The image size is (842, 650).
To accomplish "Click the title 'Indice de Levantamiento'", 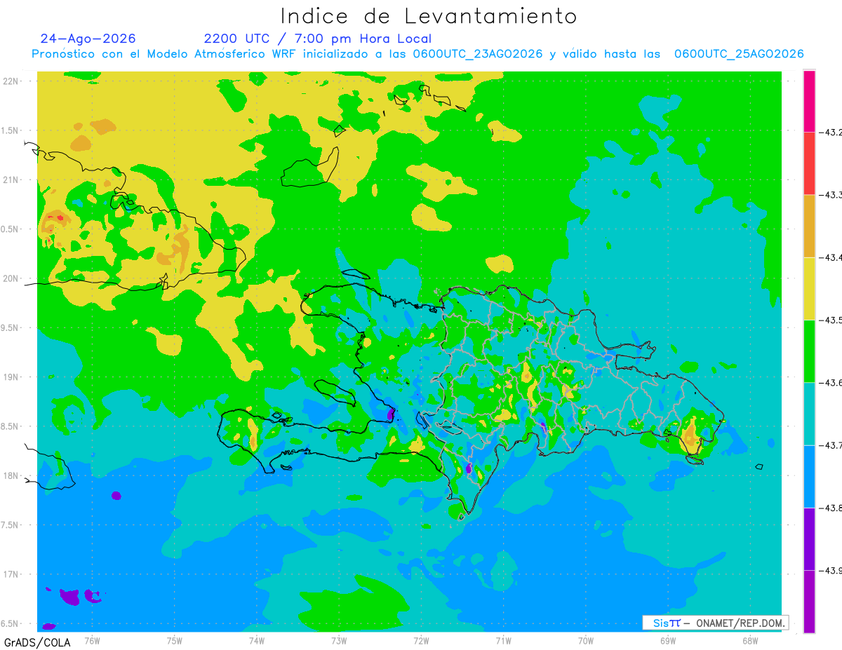I will tap(429, 16).
